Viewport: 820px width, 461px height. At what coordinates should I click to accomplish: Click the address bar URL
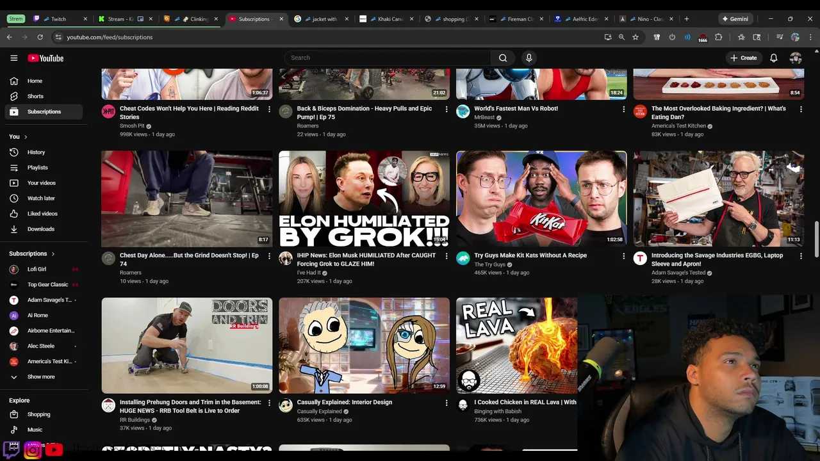click(x=110, y=37)
